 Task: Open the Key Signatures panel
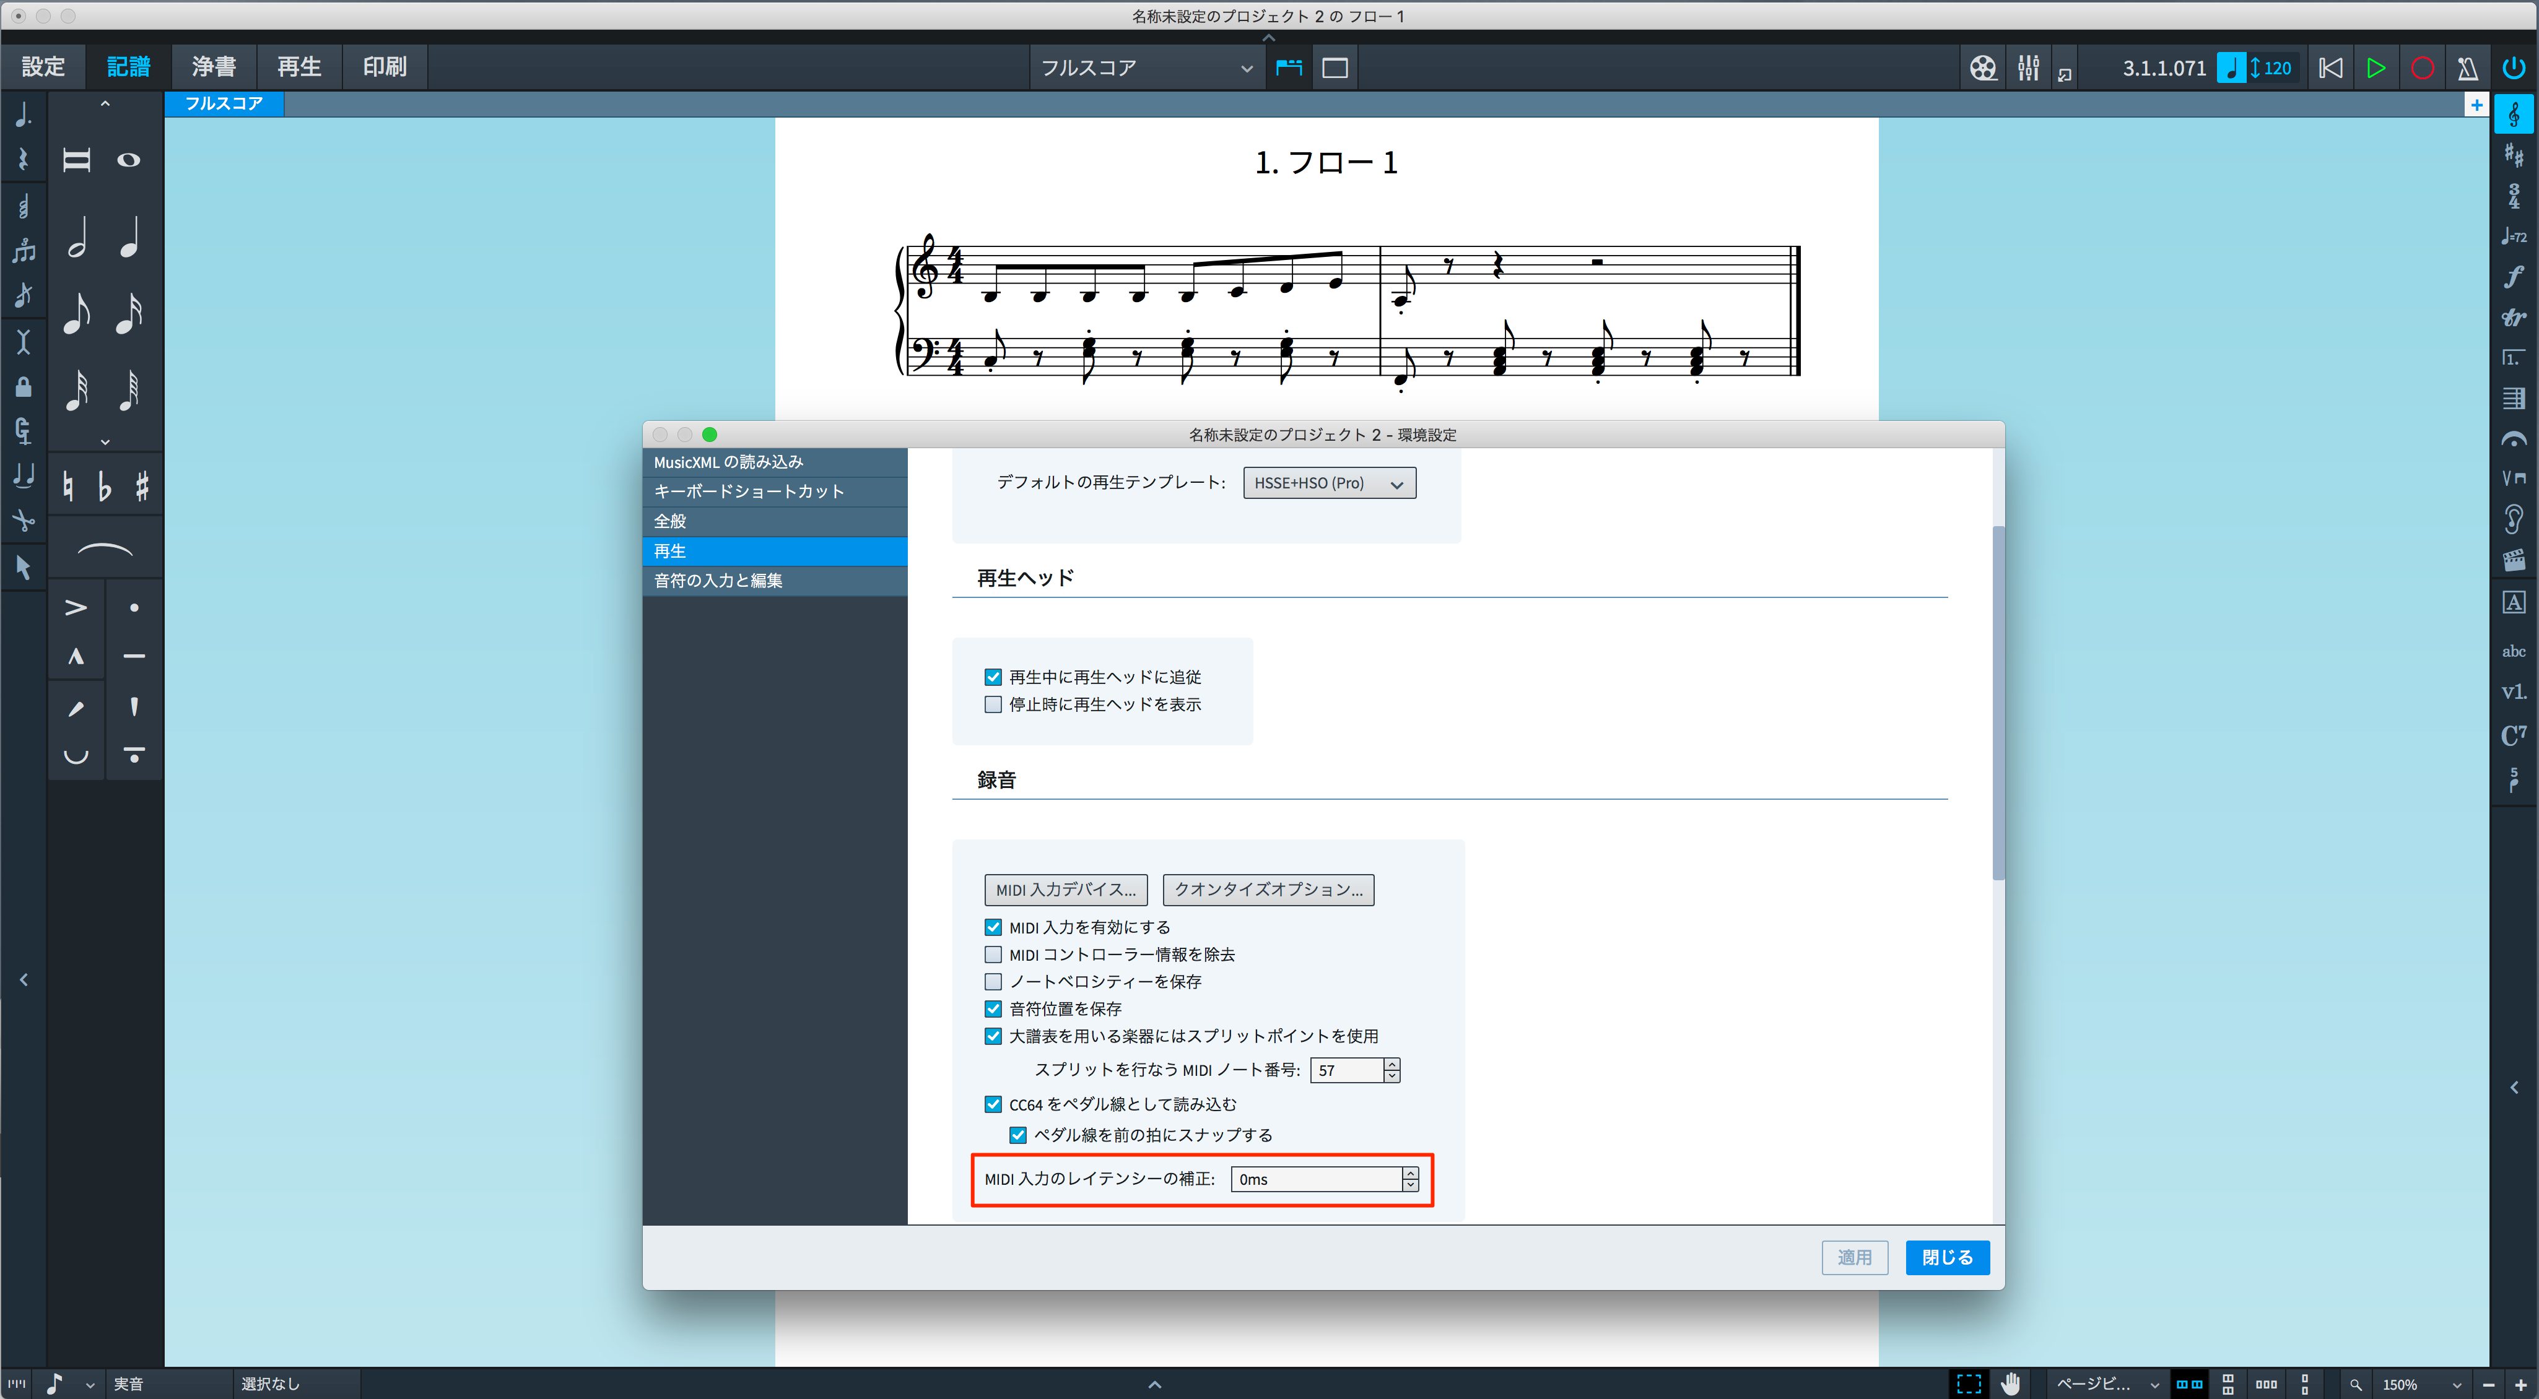click(x=2514, y=155)
